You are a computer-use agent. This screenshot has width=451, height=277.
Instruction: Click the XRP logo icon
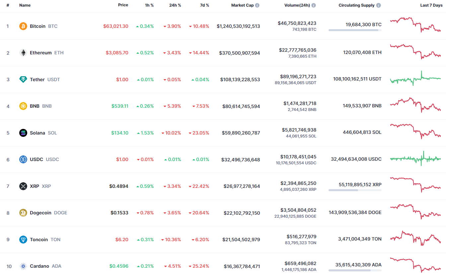pos(23,186)
